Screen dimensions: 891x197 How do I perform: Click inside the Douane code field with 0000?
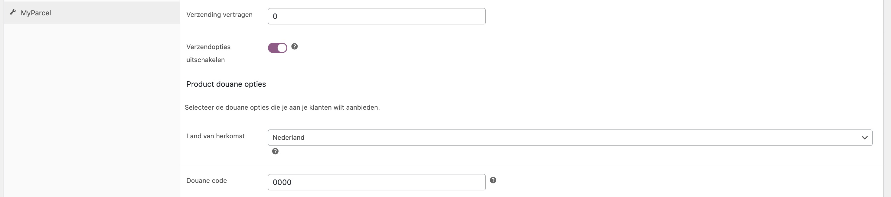[x=376, y=182]
